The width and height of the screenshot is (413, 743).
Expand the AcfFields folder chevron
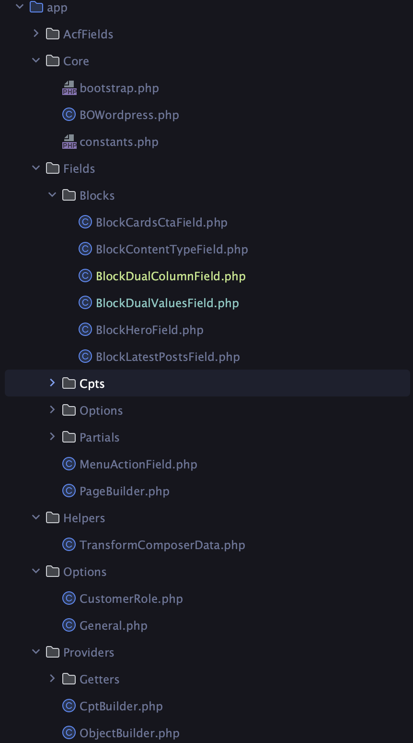pos(36,34)
